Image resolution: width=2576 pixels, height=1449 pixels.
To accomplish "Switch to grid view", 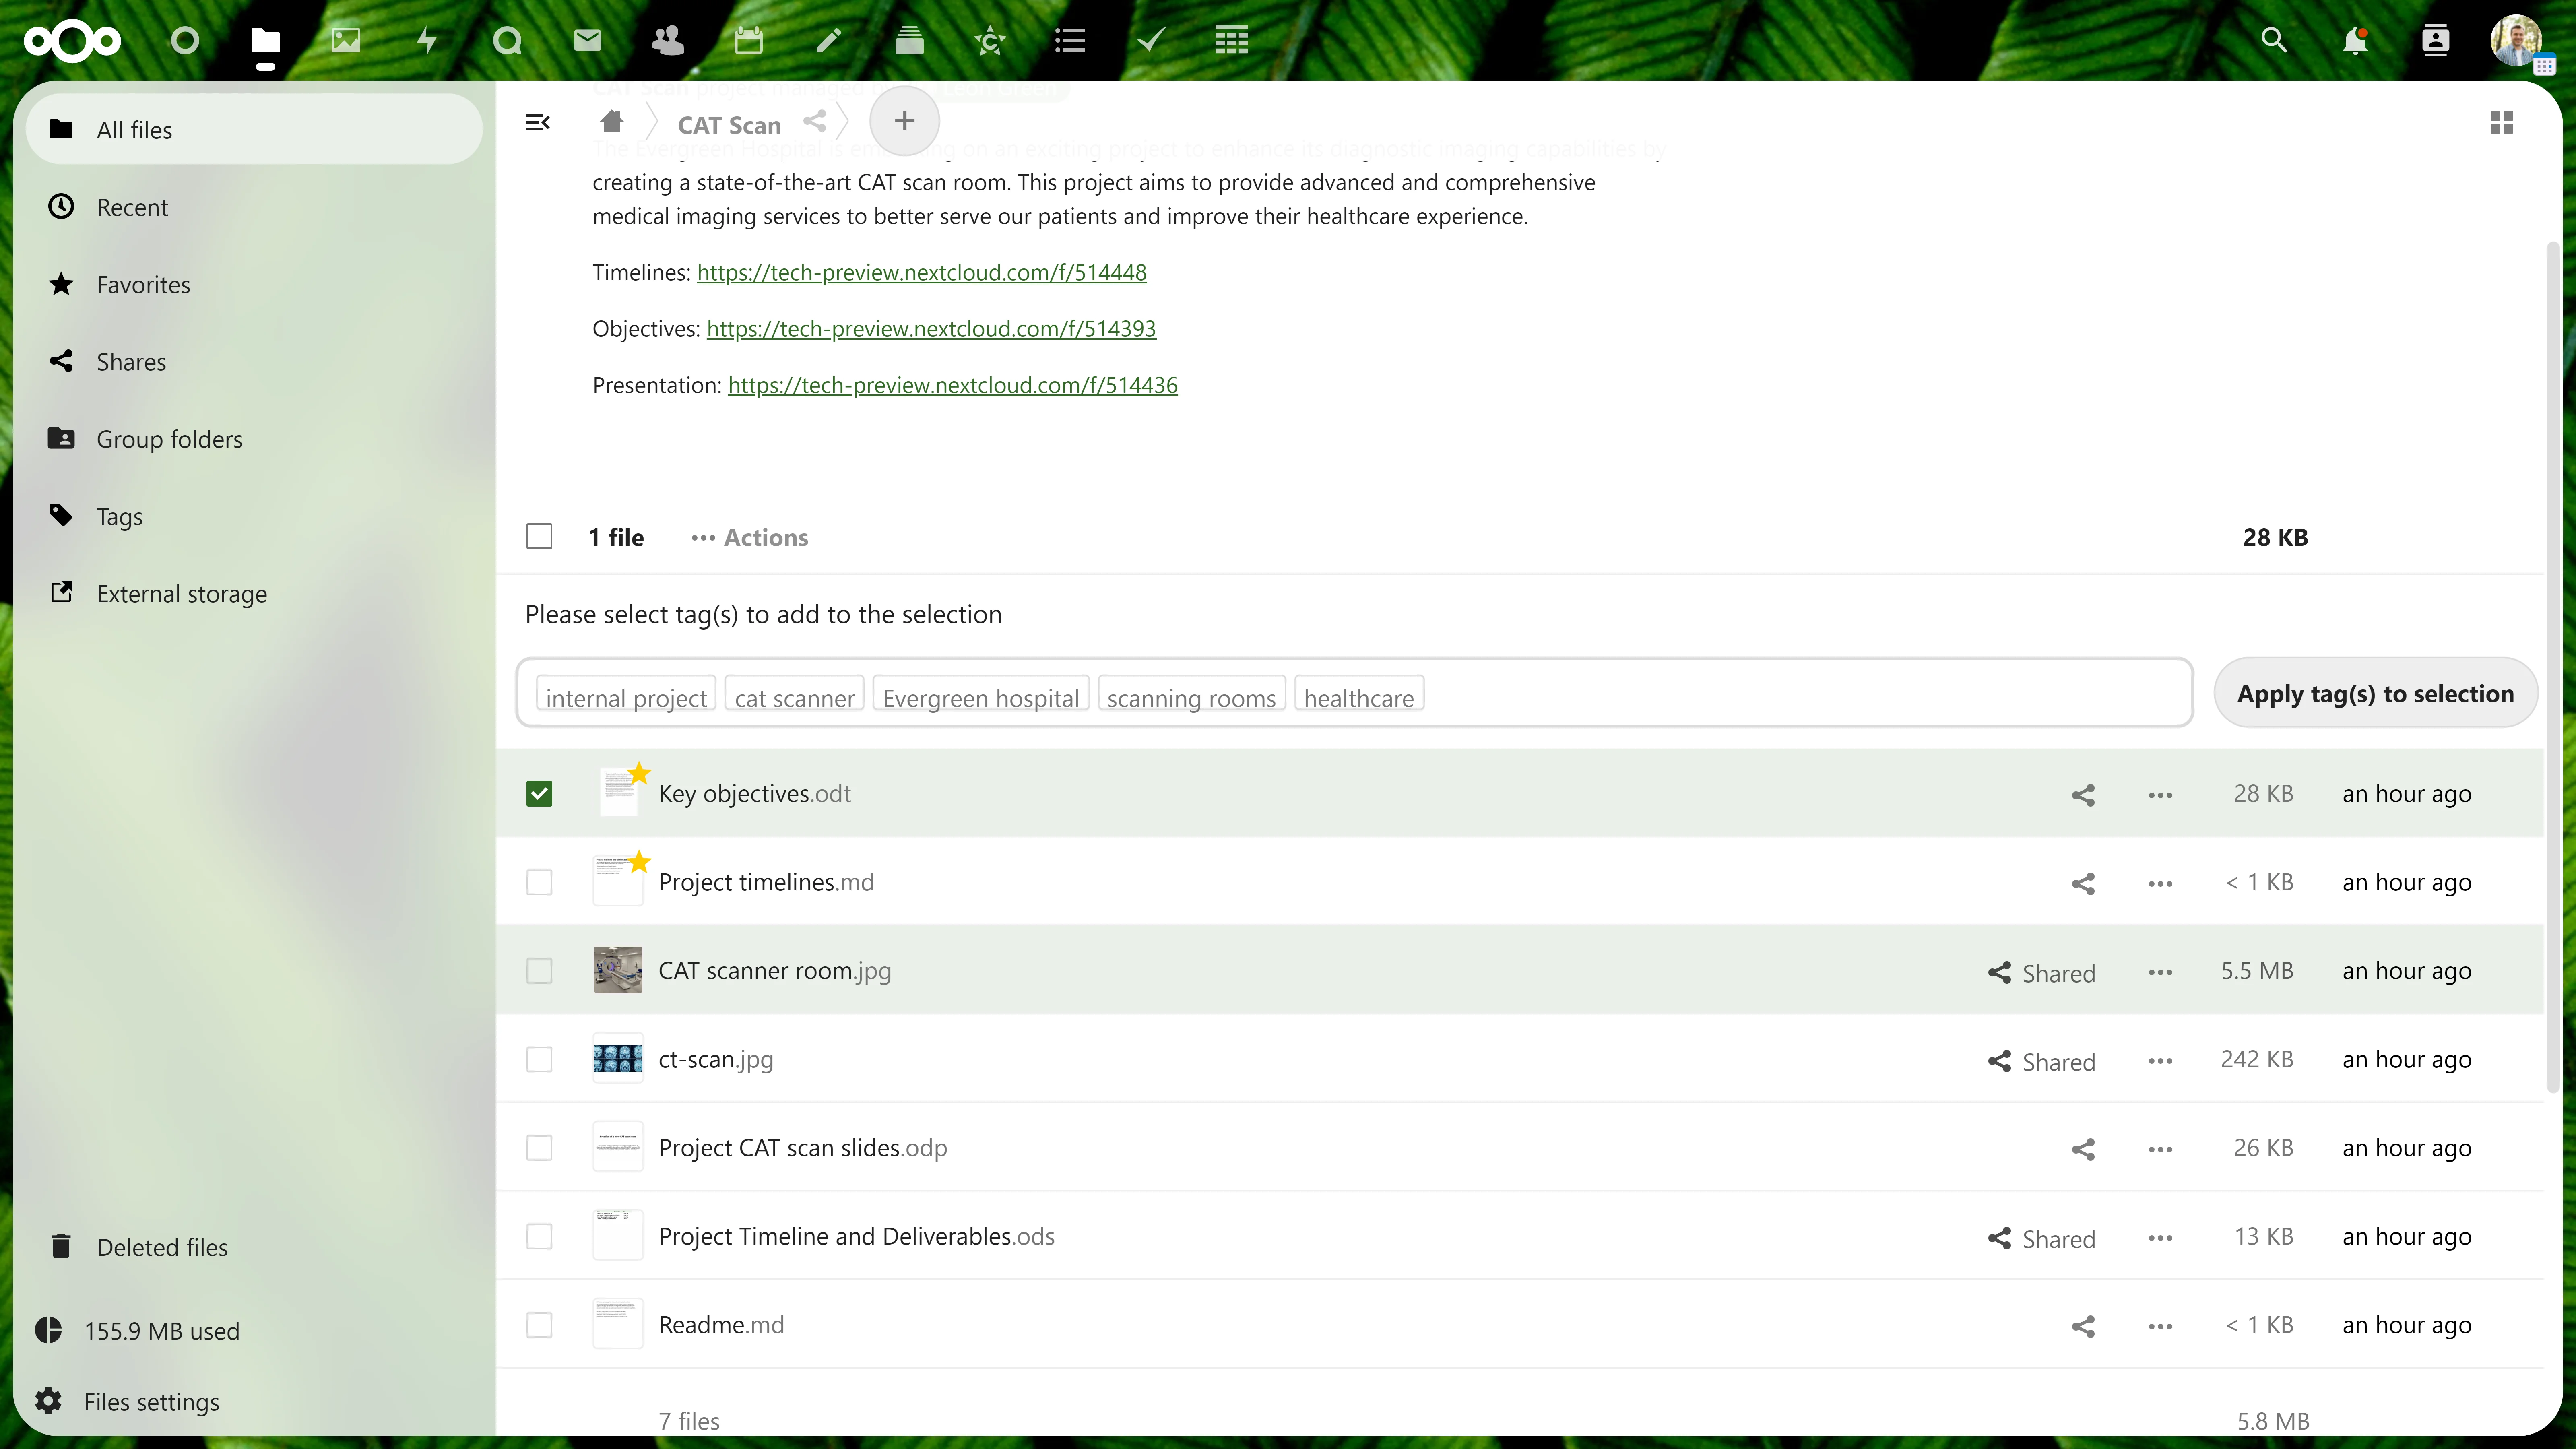I will click(x=2502, y=122).
